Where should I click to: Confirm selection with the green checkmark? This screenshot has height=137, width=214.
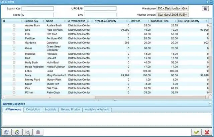coord(196,132)
